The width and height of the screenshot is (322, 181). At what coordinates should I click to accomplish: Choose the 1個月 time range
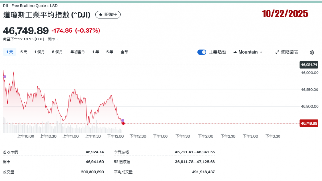(x=40, y=52)
